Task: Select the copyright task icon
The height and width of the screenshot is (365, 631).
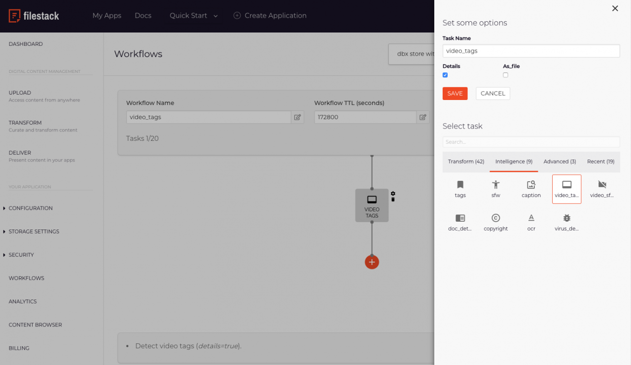Action: tap(495, 222)
